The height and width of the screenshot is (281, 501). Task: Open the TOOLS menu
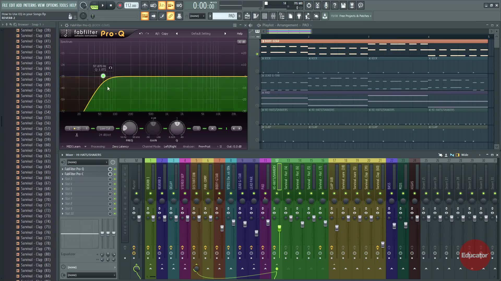[x=63, y=5]
